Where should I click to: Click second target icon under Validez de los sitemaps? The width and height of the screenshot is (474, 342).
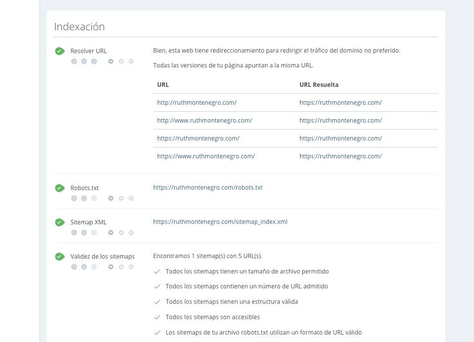[x=84, y=267]
